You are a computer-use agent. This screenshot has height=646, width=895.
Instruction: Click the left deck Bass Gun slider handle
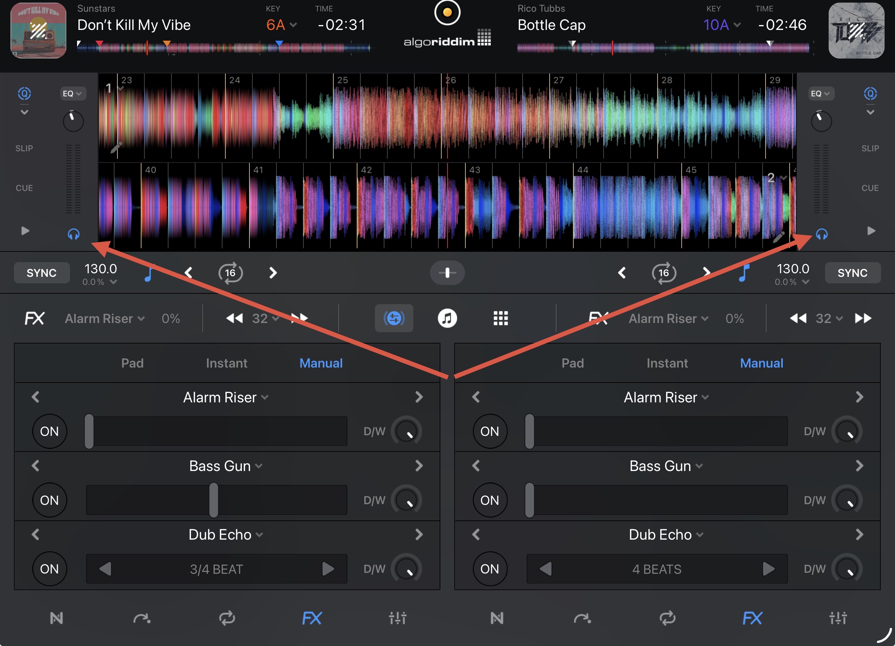pos(213,500)
